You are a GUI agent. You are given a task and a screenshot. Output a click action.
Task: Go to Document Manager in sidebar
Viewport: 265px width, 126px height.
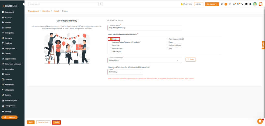[13, 64]
